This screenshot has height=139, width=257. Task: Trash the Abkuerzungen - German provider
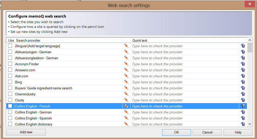(x=243, y=52)
